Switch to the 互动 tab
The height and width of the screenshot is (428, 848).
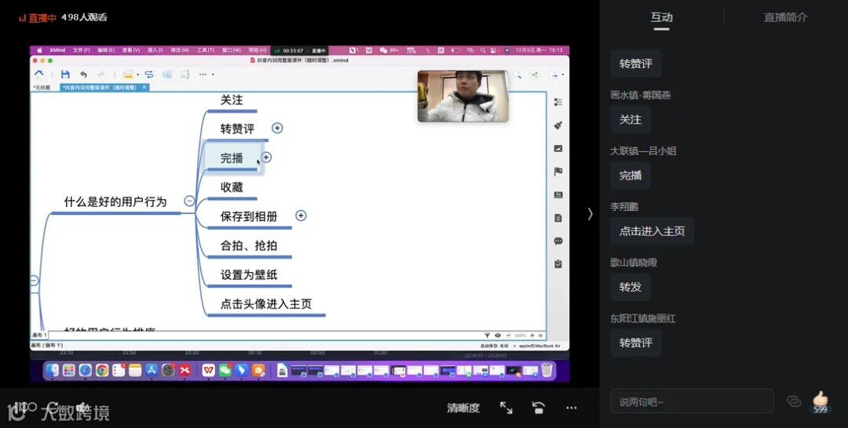pos(661,17)
